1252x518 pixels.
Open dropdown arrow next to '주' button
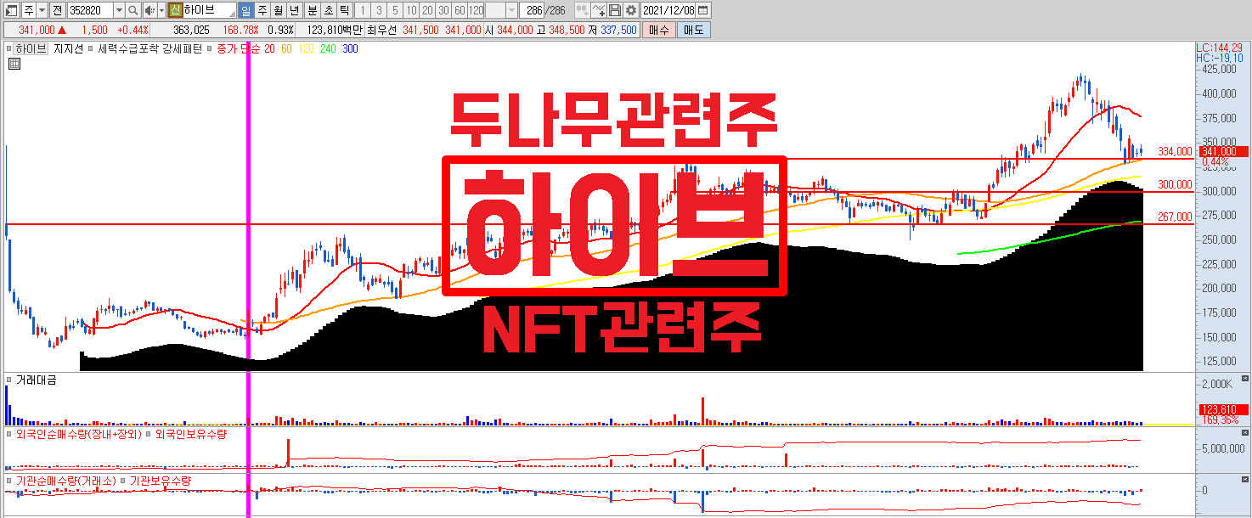tap(42, 10)
